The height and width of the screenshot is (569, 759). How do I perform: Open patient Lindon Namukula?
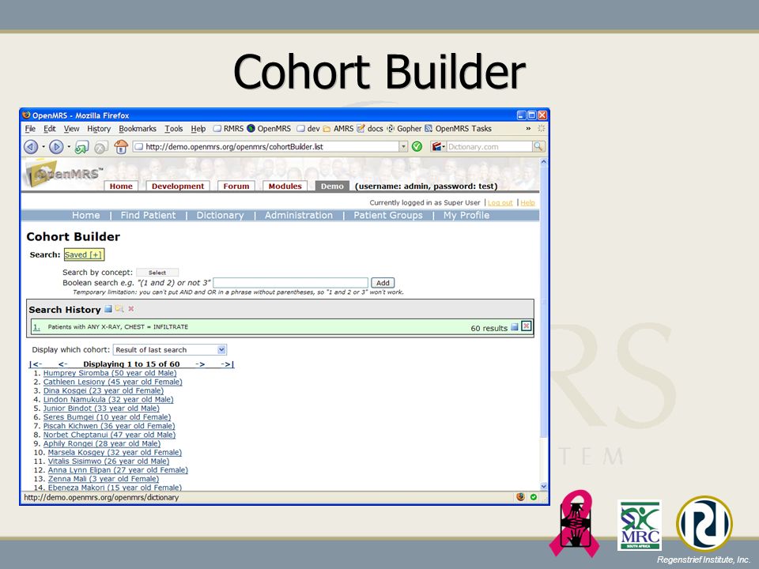(108, 400)
